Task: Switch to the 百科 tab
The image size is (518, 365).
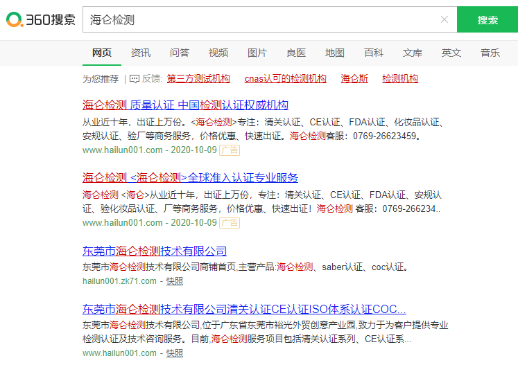Action: point(374,53)
